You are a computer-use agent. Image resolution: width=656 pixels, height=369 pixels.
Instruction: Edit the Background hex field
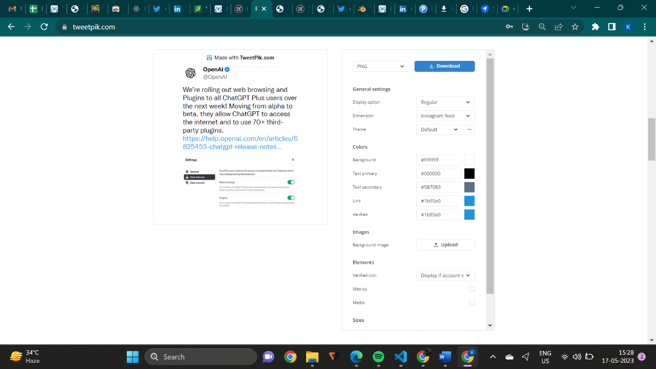click(439, 160)
